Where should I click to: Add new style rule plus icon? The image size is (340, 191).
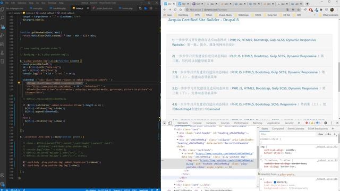[x=335, y=134]
